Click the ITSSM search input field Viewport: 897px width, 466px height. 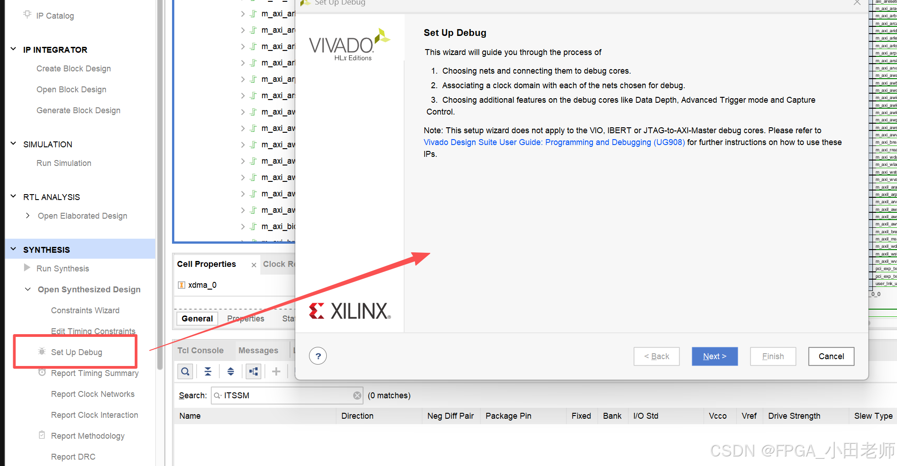pos(287,396)
